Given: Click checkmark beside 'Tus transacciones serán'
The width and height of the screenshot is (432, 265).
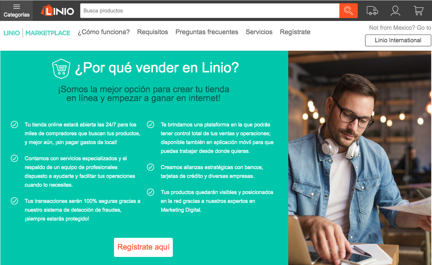Looking at the screenshot, I should click(14, 201).
